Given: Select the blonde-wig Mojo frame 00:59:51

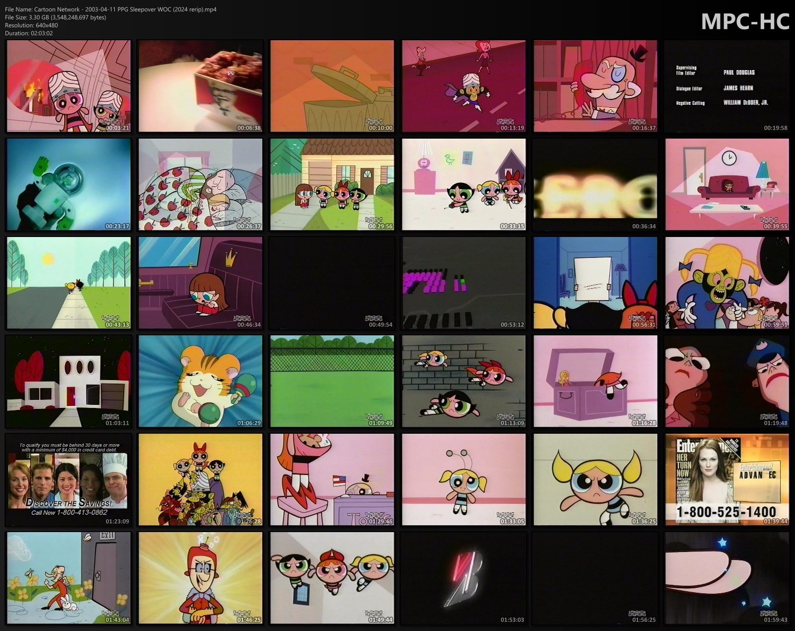Looking at the screenshot, I should (727, 283).
